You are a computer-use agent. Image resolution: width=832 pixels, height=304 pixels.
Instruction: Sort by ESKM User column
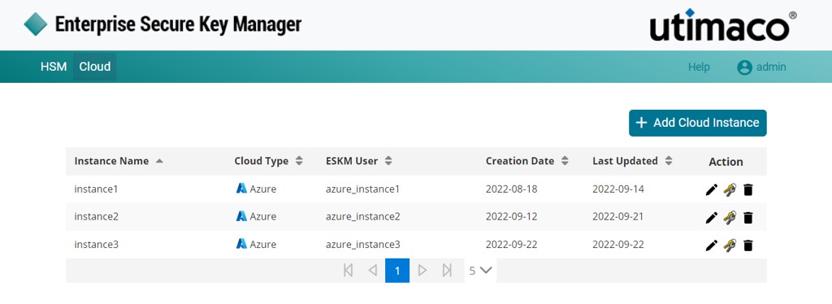click(x=359, y=161)
